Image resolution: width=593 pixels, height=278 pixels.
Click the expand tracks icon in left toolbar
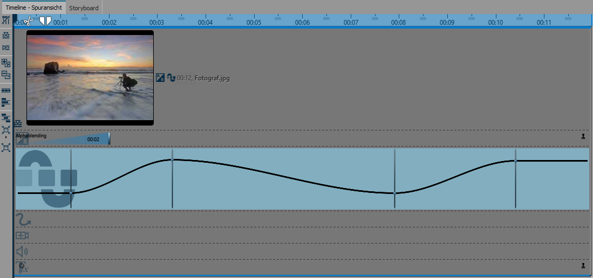click(6, 47)
